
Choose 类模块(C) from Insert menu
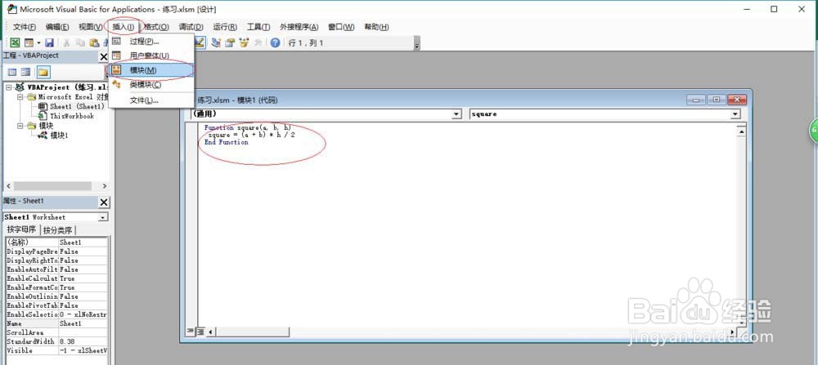151,84
